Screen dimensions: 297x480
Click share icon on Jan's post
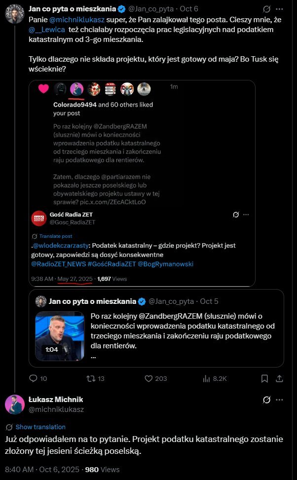pos(279,378)
